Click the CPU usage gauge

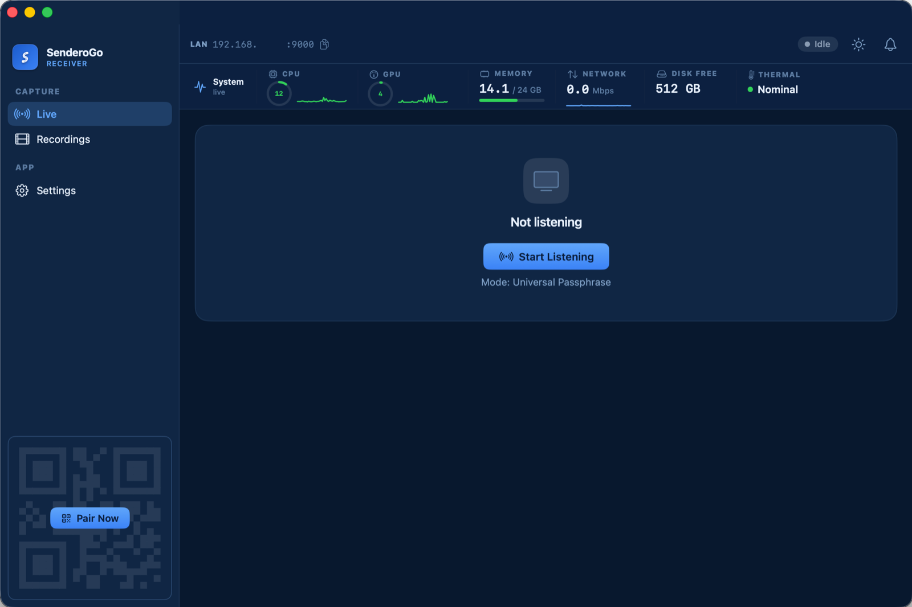[x=279, y=93]
